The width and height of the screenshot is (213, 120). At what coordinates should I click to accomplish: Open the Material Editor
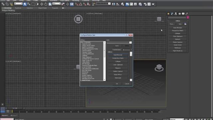point(140,4)
